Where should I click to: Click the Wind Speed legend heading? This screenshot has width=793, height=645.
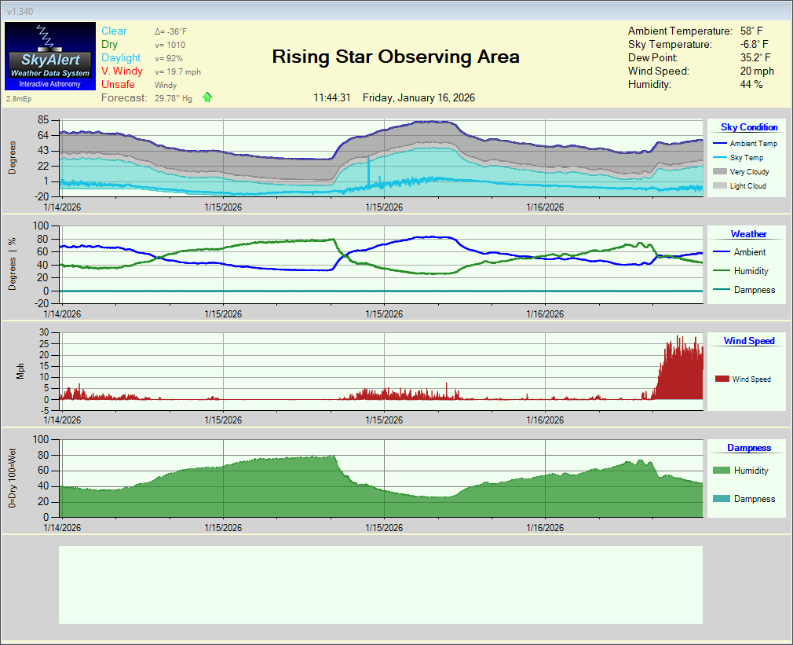(x=749, y=341)
